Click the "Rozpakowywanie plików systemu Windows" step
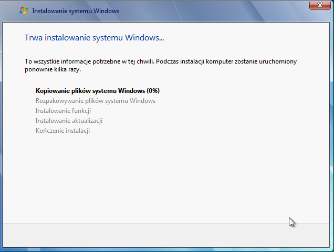Viewport: 334px width, 252px height. [96, 101]
